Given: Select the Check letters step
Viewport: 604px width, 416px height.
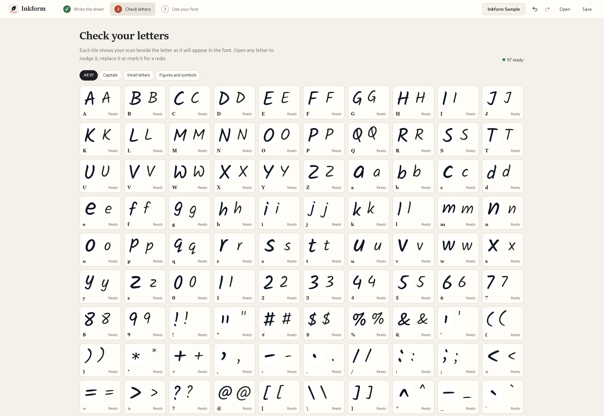Looking at the screenshot, I should pyautogui.click(x=132, y=9).
